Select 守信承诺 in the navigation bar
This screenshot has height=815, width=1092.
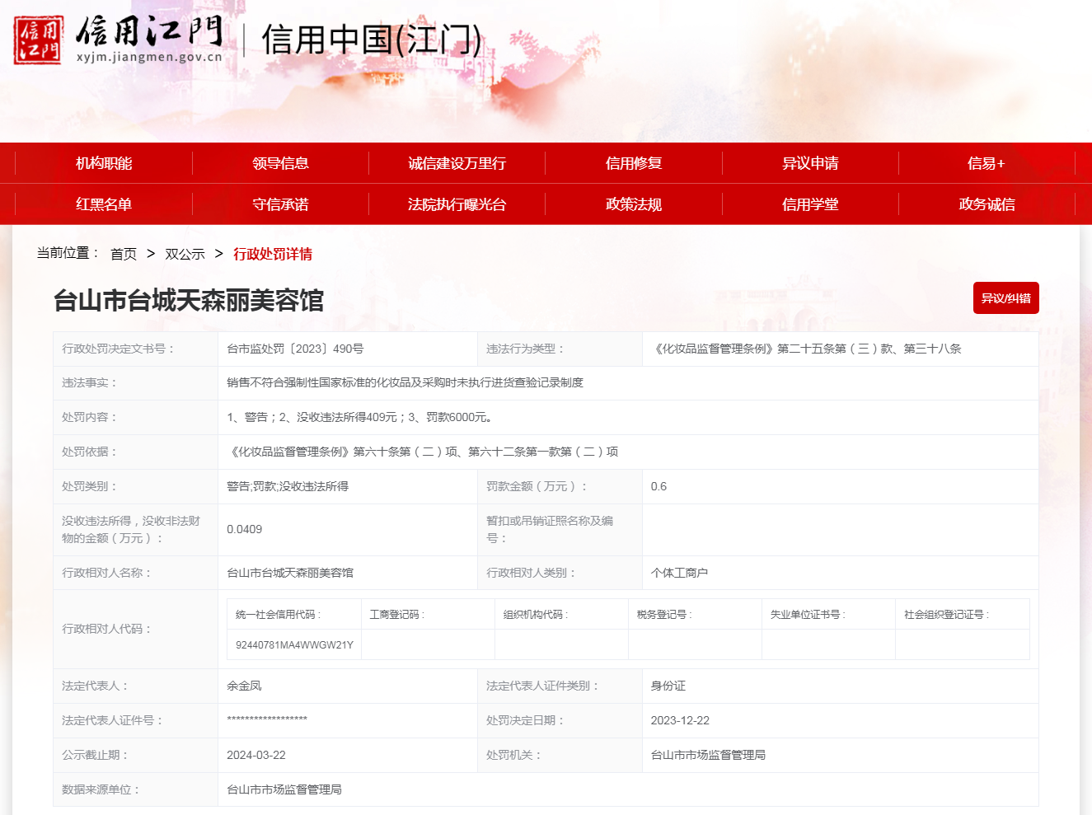pos(280,204)
